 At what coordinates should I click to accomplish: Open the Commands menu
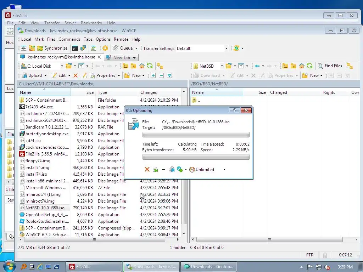tap(69, 39)
